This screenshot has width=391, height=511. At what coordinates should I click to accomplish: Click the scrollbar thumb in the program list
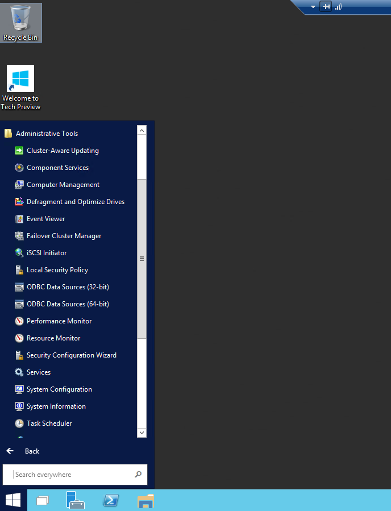142,259
